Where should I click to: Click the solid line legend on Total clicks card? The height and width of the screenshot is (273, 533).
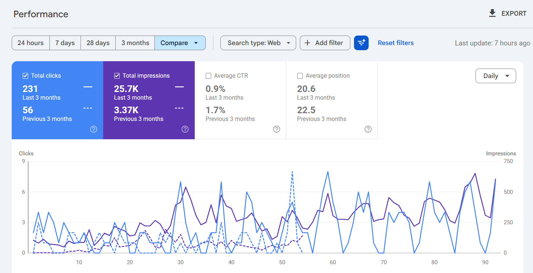pyautogui.click(x=88, y=87)
